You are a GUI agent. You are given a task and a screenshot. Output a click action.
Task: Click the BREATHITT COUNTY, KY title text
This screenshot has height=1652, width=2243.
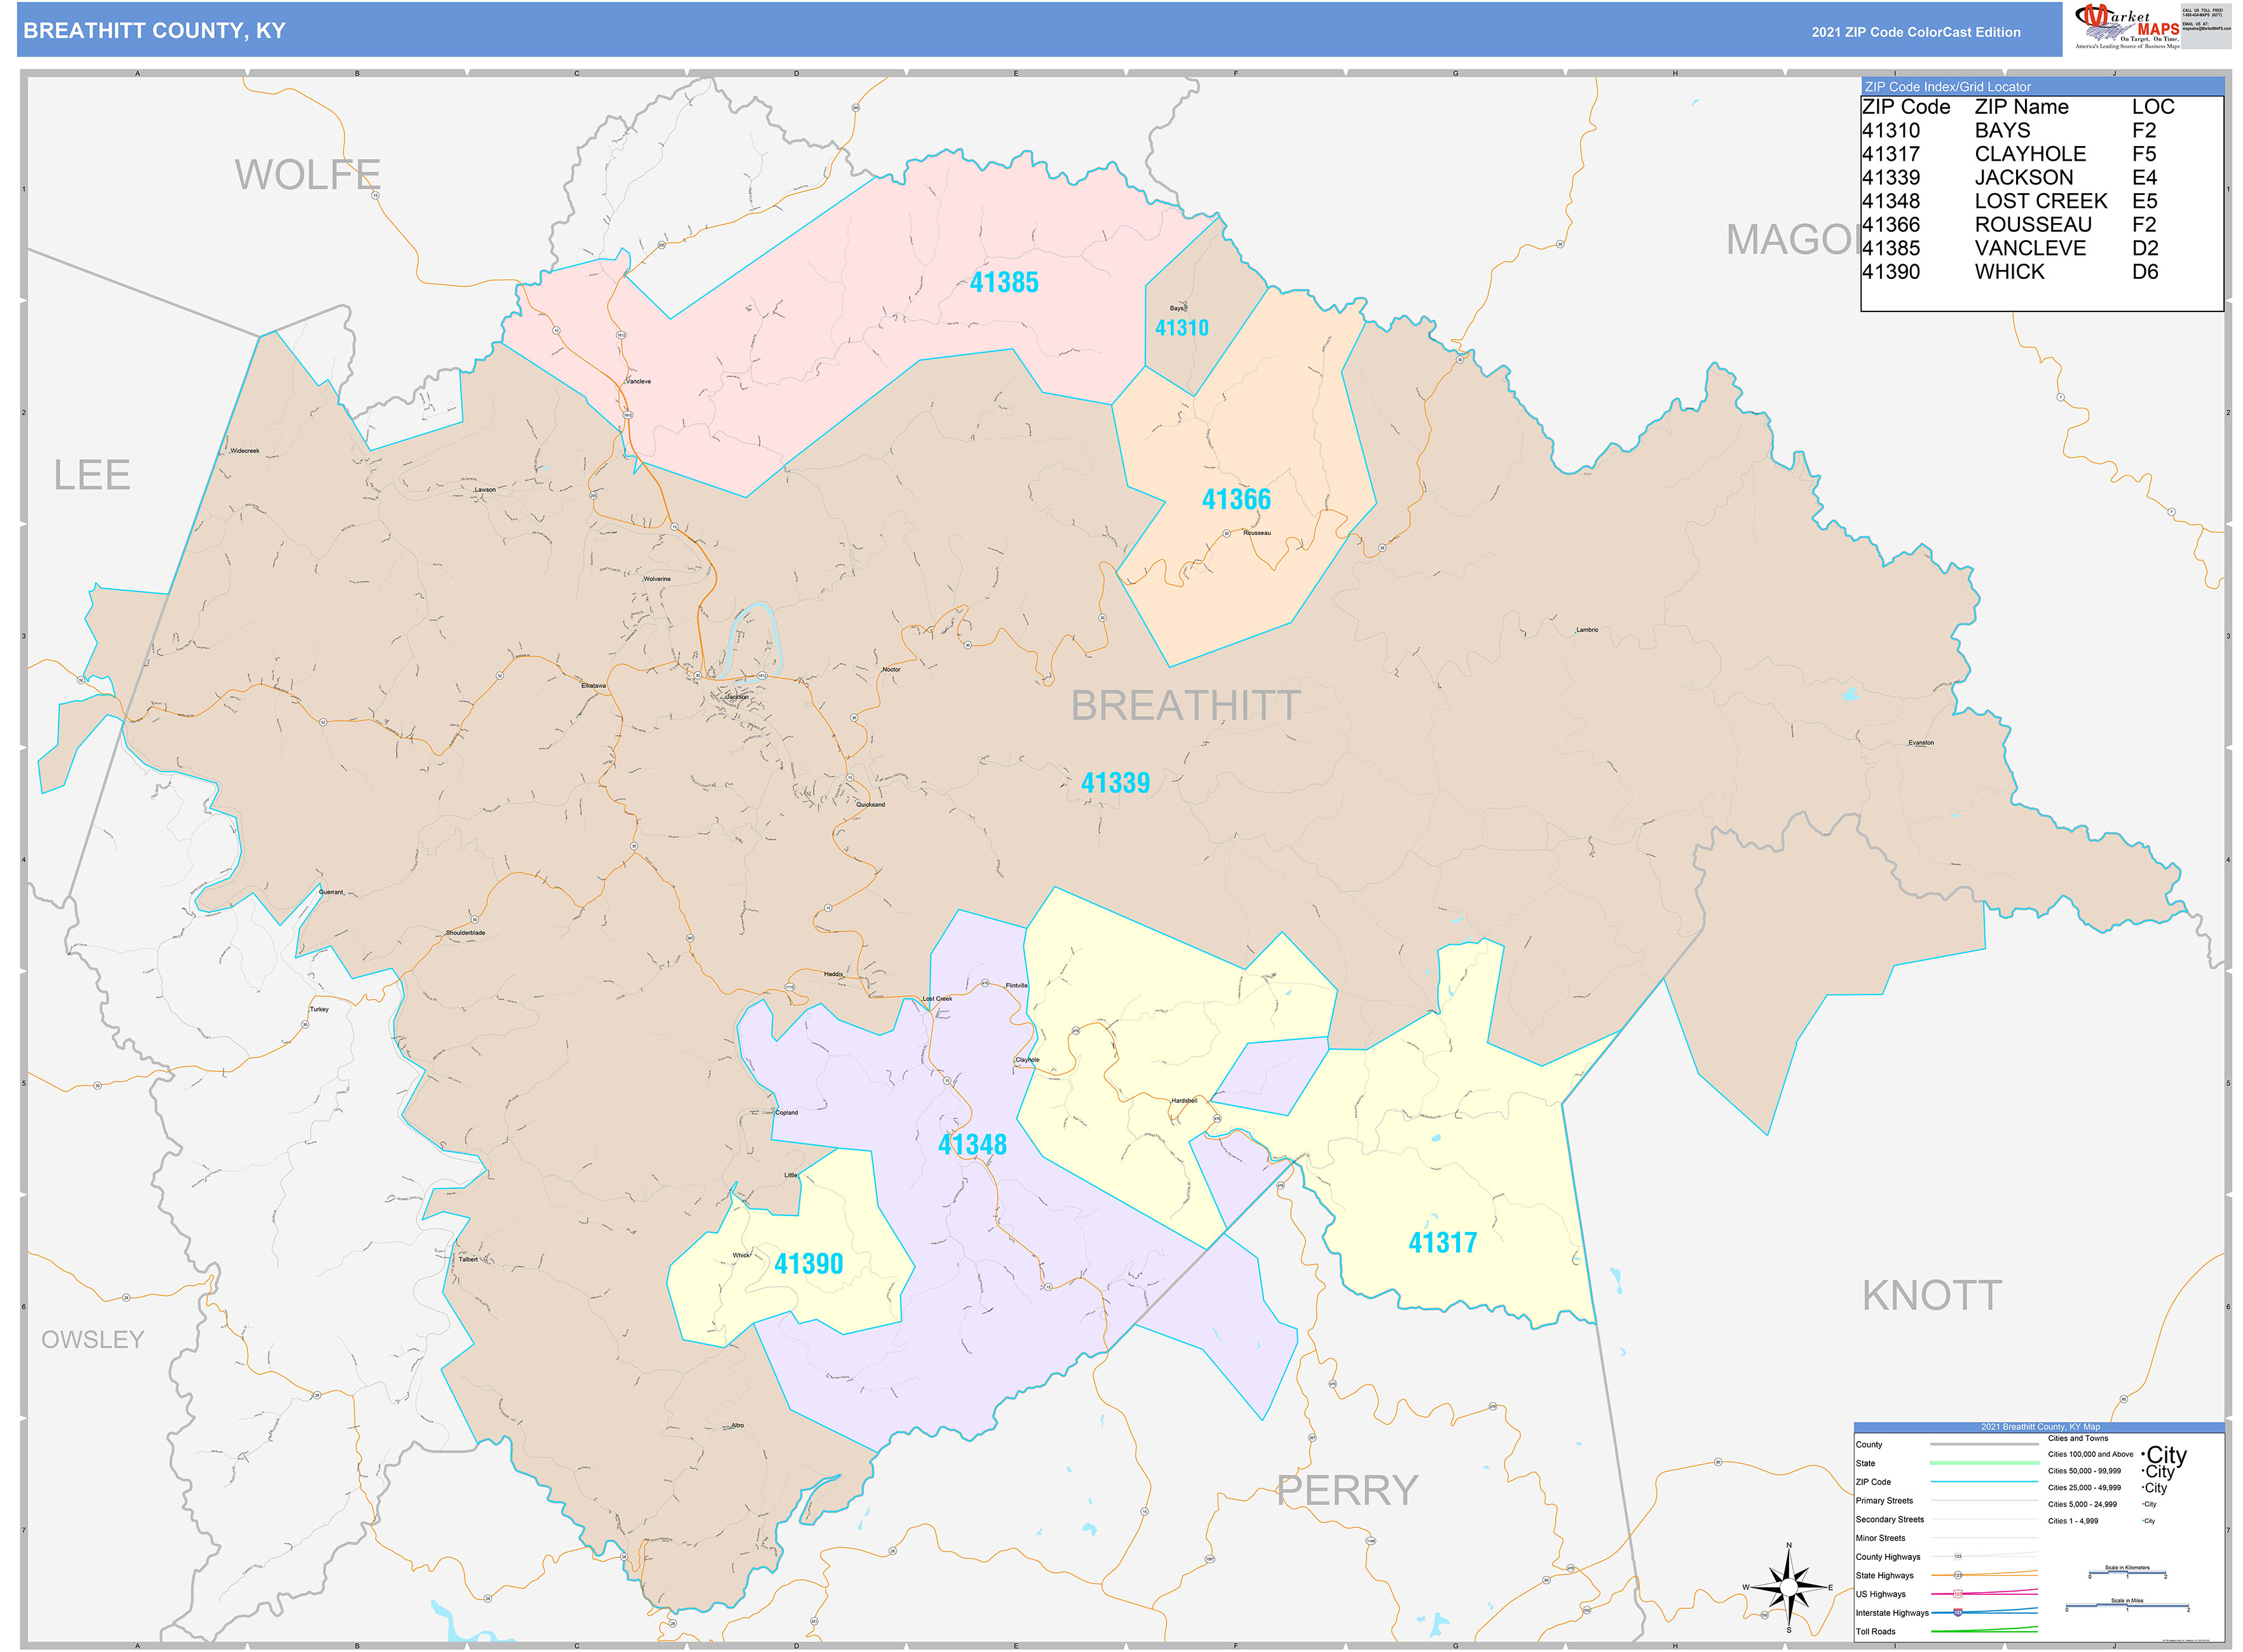coord(154,31)
